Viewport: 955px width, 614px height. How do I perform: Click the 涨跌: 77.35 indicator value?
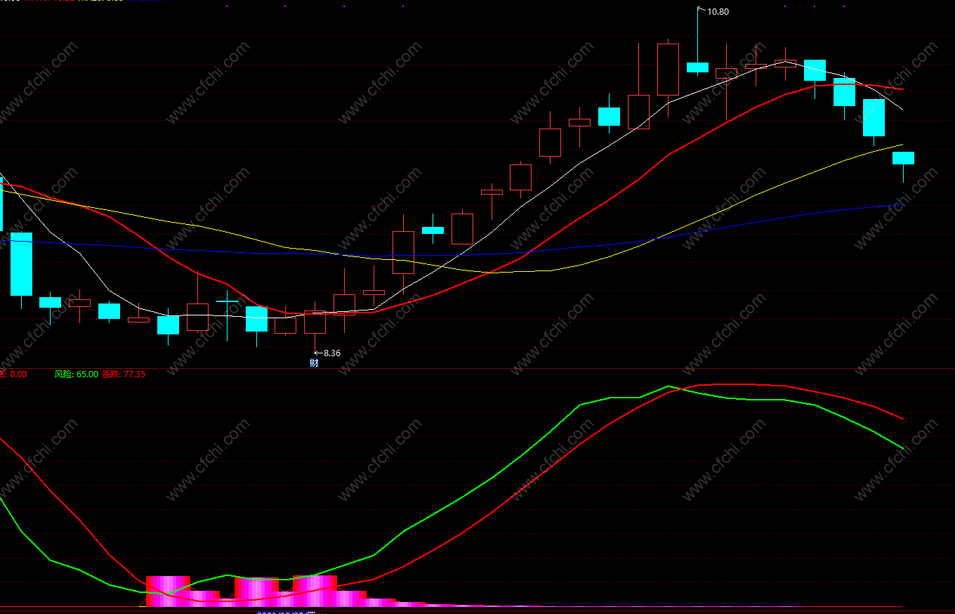[124, 374]
